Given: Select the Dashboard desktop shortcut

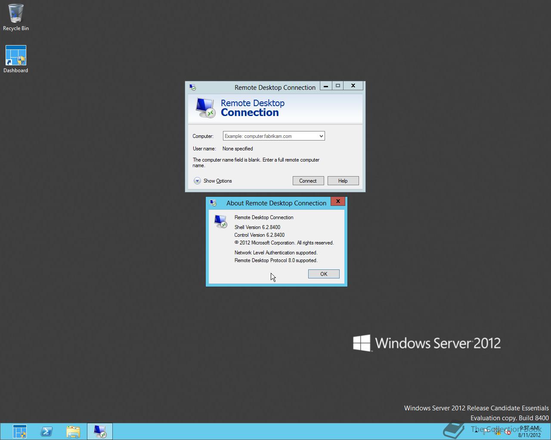Looking at the screenshot, I should (x=15, y=59).
